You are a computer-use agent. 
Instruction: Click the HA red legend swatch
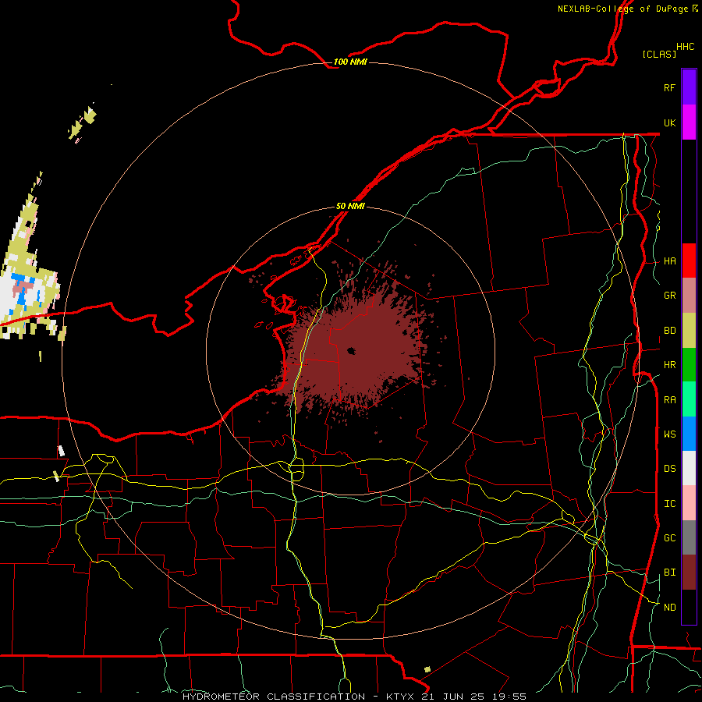coord(689,261)
